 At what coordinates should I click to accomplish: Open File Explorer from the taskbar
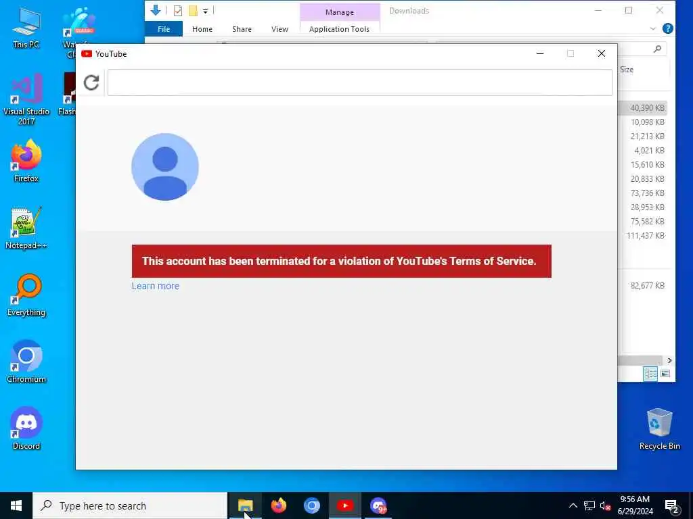click(x=245, y=505)
